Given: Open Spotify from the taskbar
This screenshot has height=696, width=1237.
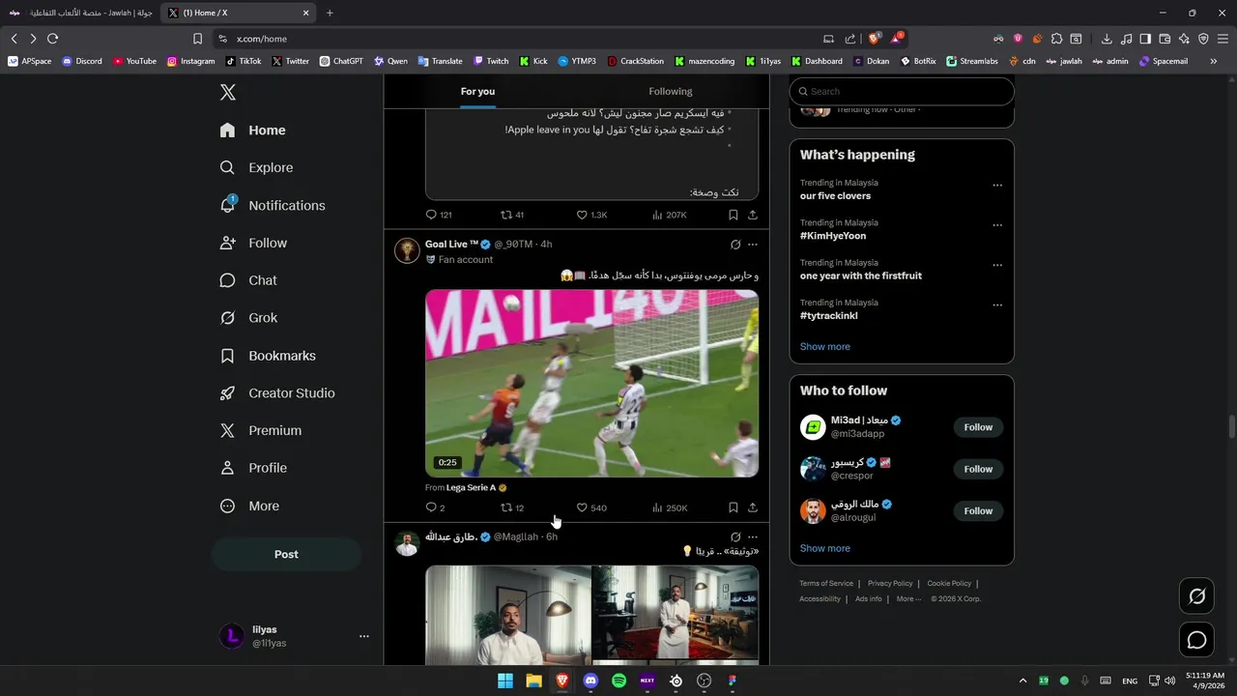Looking at the screenshot, I should 618,681.
